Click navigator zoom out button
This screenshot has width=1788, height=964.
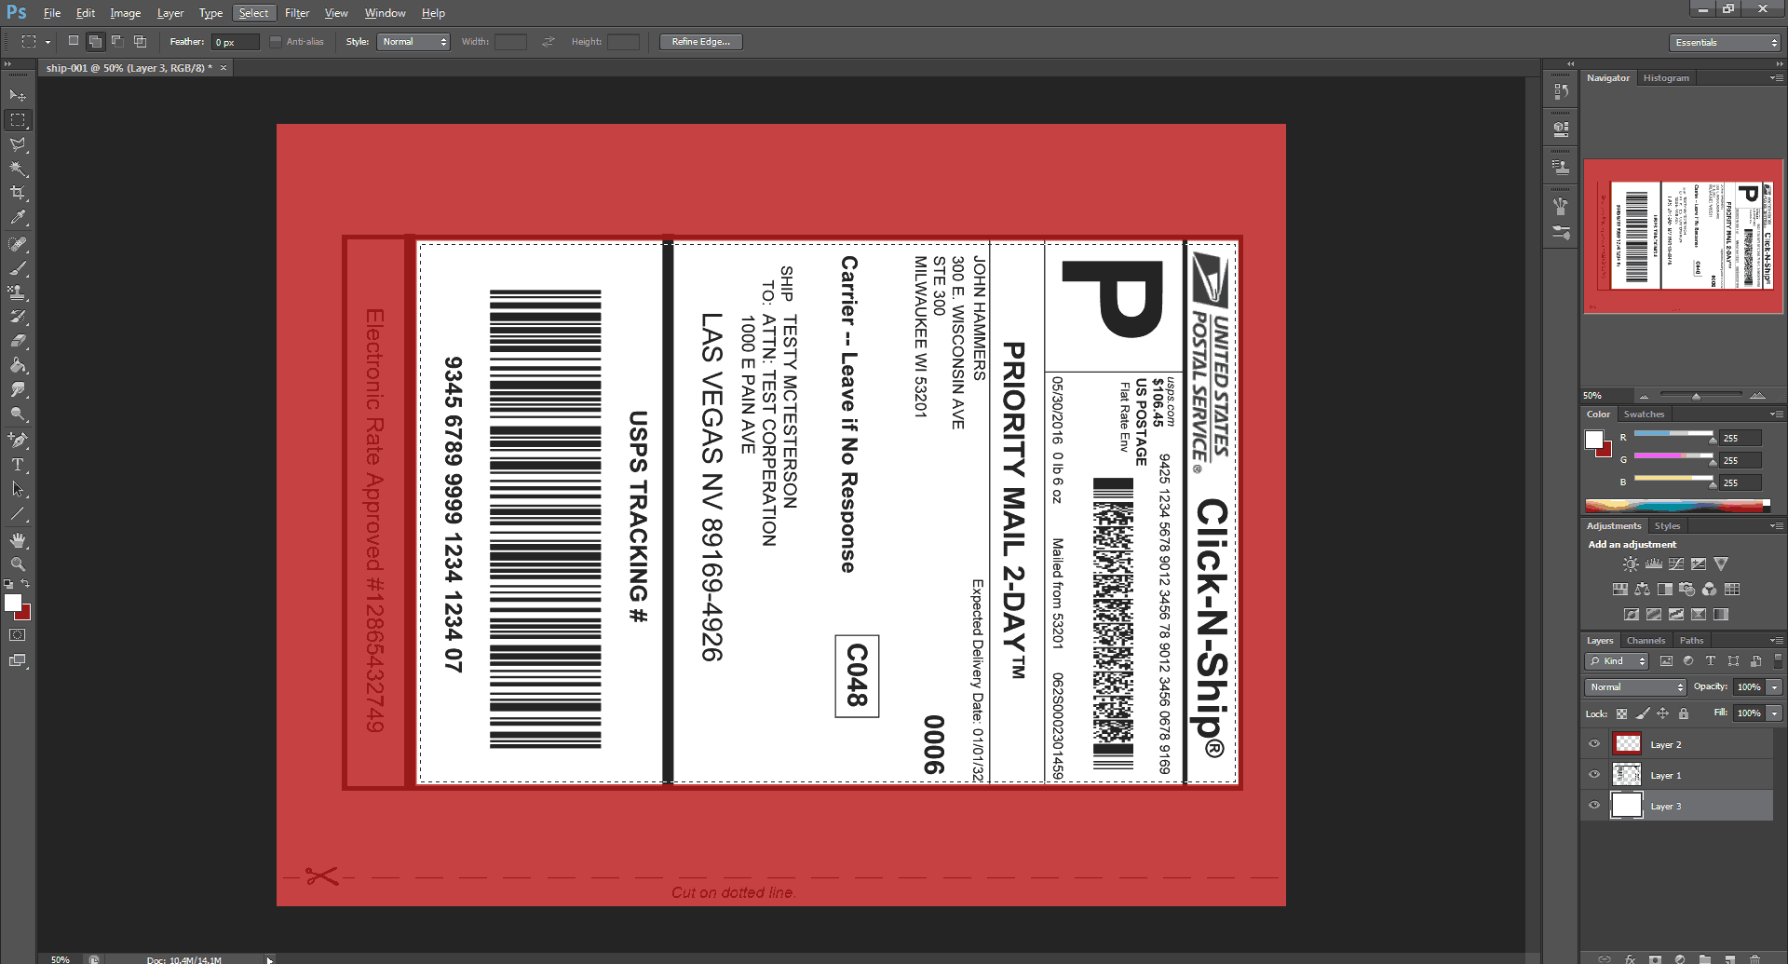pos(1644,396)
